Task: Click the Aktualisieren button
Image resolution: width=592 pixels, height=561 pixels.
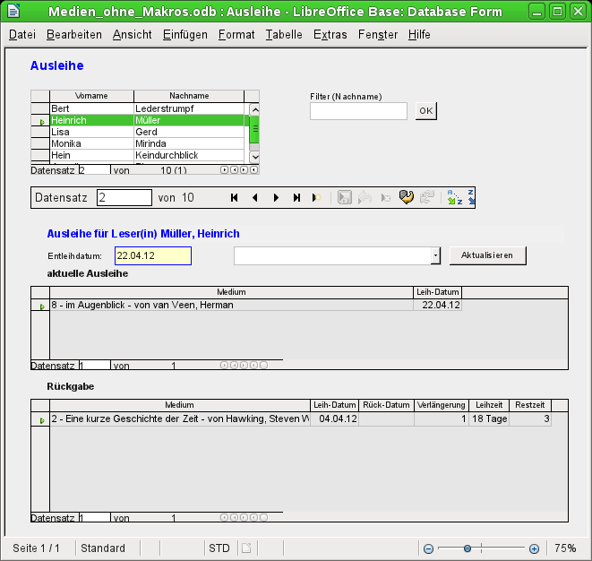Action: pos(487,255)
